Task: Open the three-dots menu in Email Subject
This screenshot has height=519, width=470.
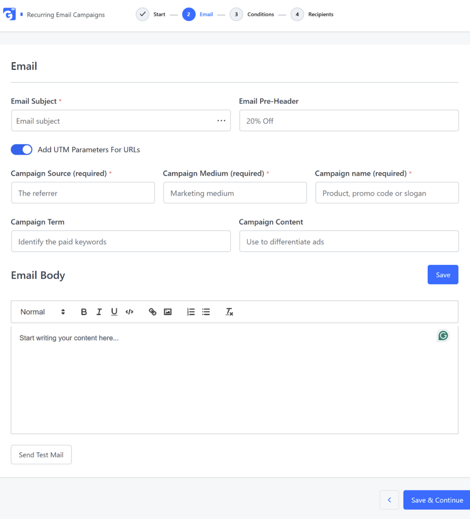Action: [221, 121]
